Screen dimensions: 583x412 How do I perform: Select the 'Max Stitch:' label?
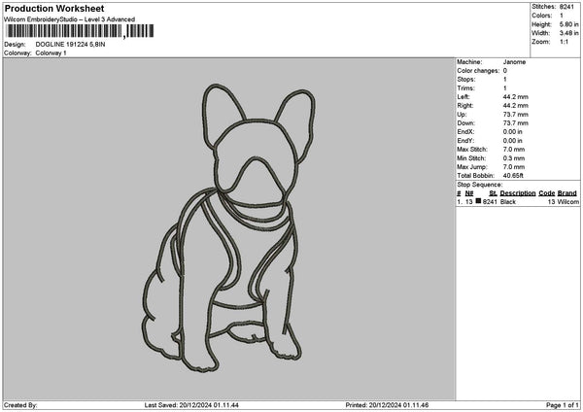pyautogui.click(x=472, y=150)
